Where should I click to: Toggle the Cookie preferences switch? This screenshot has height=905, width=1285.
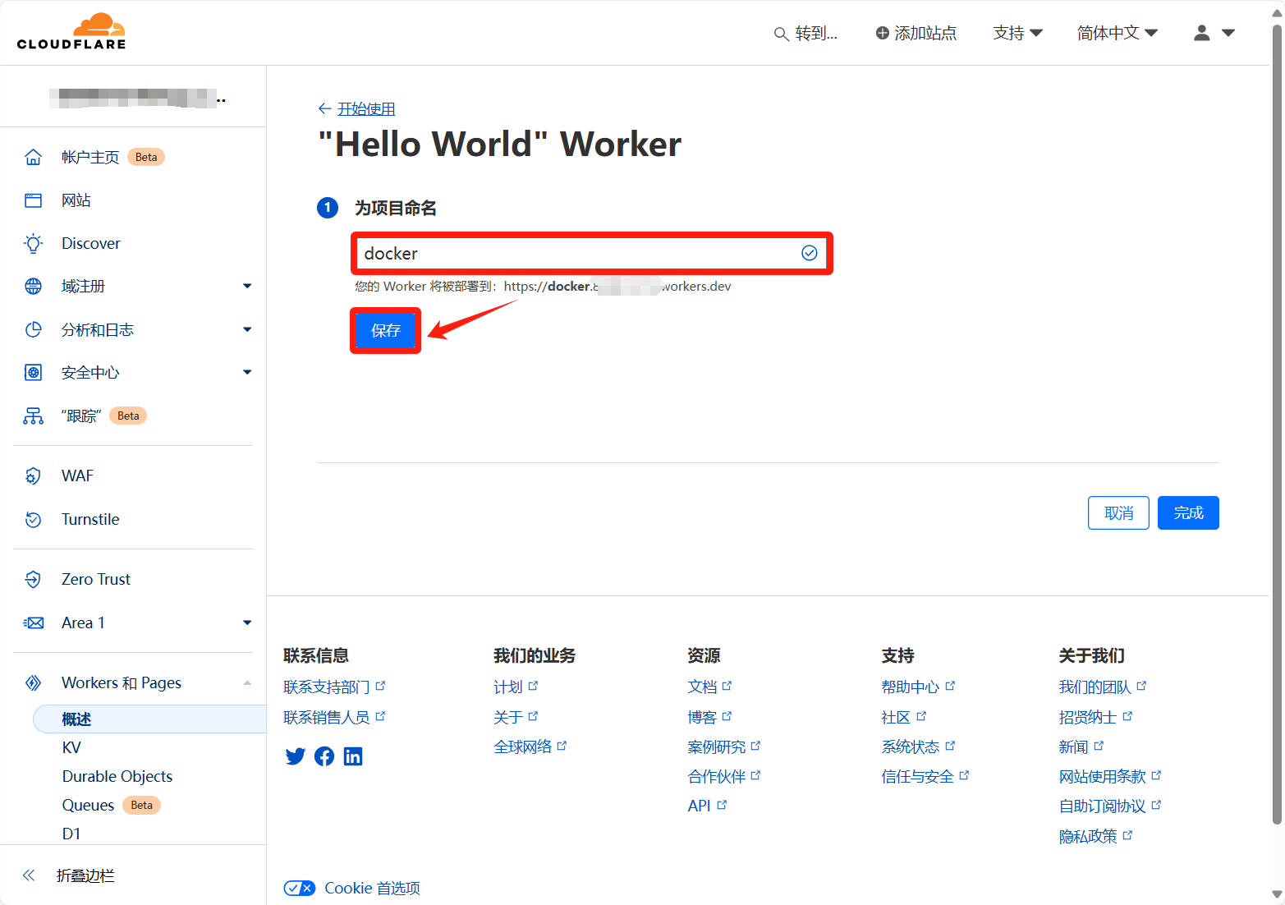click(x=299, y=888)
